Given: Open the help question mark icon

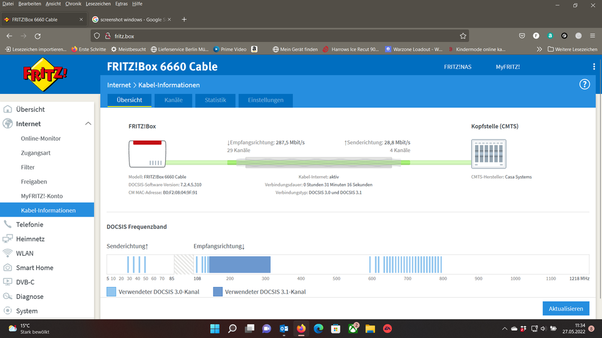Looking at the screenshot, I should (x=585, y=84).
